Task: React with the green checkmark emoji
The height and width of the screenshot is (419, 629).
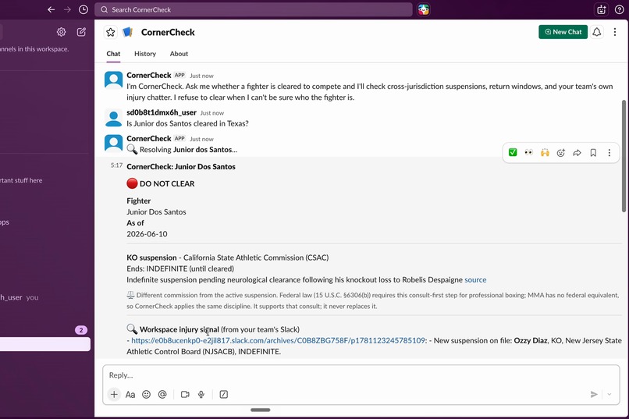Action: click(513, 152)
